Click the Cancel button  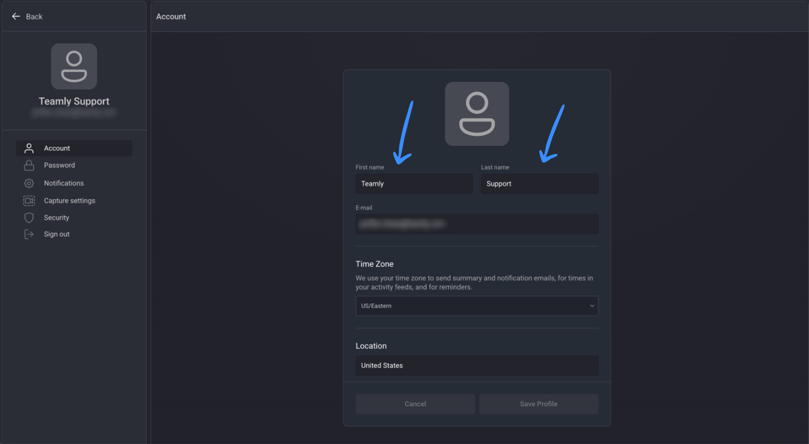pos(415,404)
